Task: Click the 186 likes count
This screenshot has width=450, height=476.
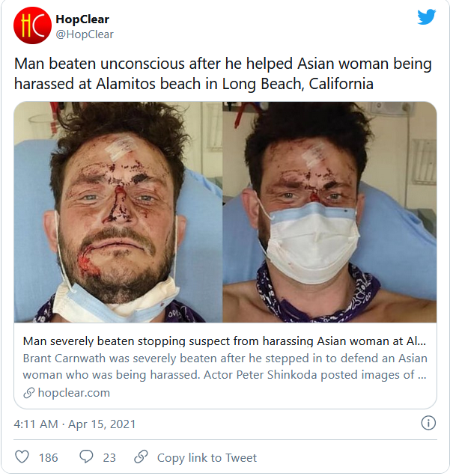Action: coord(48,457)
